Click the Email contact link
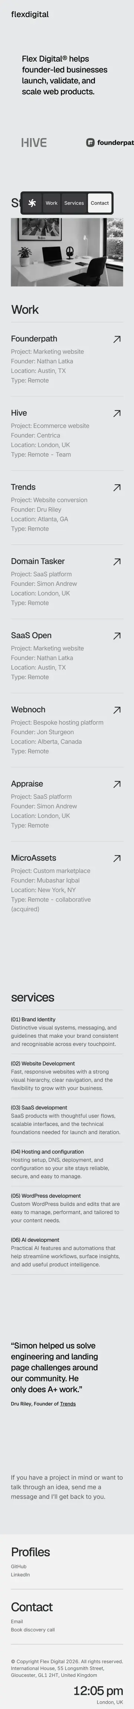Image resolution: width=134 pixels, height=1709 pixels. coord(17,1621)
